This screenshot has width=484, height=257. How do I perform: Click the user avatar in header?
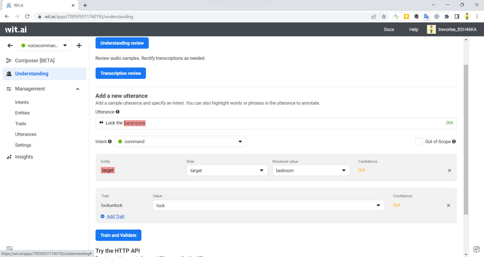tap(431, 29)
